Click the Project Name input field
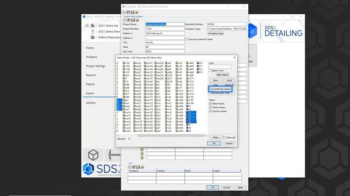350x196 pixels. click(x=165, y=24)
